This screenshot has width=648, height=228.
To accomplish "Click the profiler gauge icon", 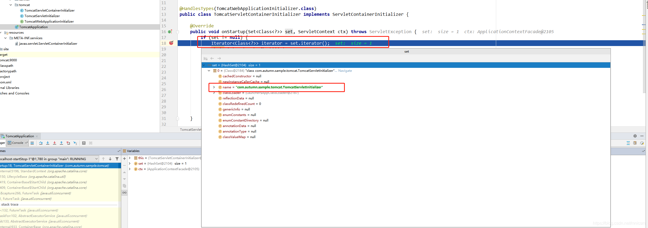I will (x=642, y=143).
